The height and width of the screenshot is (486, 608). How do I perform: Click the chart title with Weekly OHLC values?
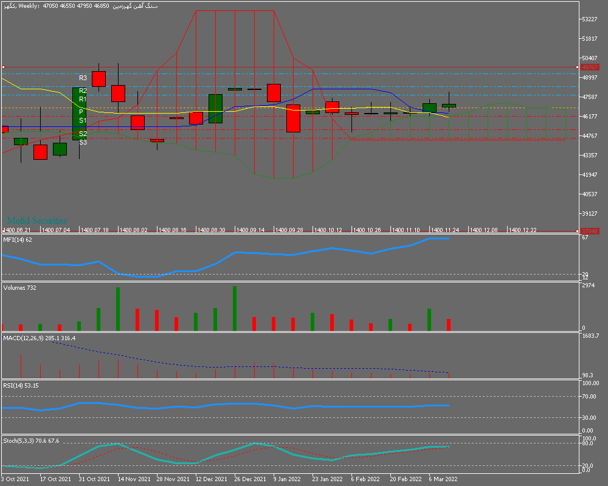coord(81,6)
